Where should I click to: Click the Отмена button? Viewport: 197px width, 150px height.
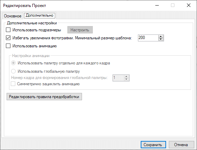pos(181,145)
